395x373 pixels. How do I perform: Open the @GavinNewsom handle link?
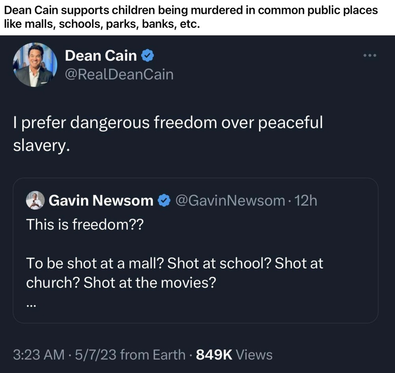(x=229, y=201)
